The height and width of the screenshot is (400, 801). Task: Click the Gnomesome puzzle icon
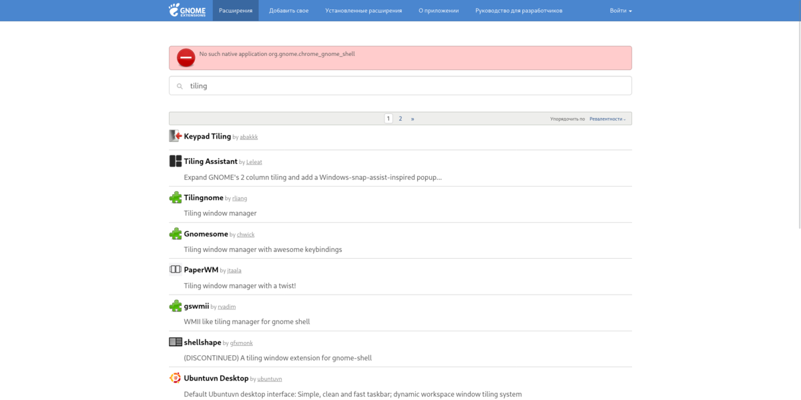tap(176, 234)
